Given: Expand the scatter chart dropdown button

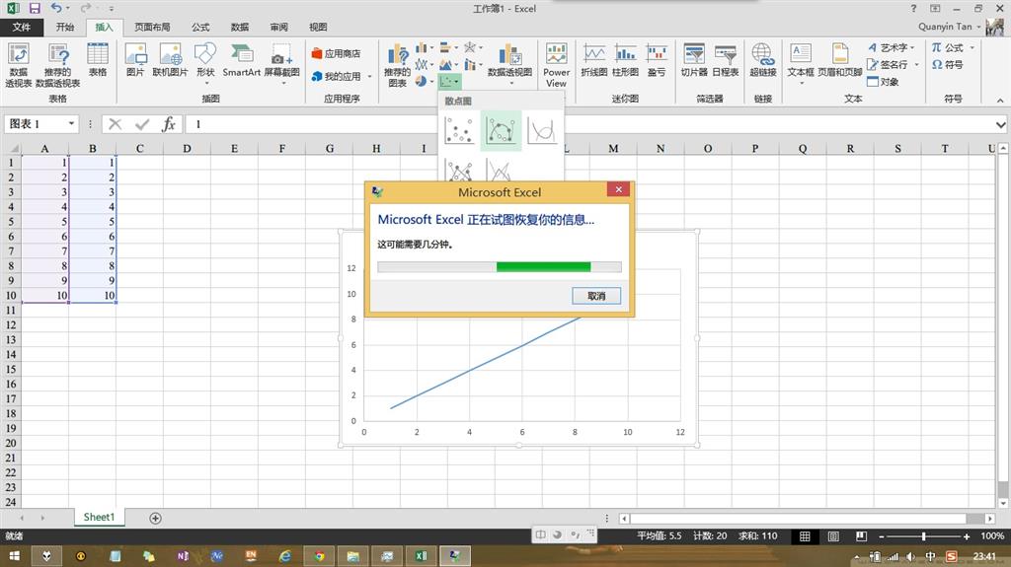Looking at the screenshot, I should point(449,82).
